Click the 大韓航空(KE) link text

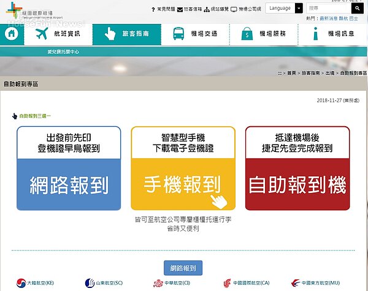tap(40, 283)
